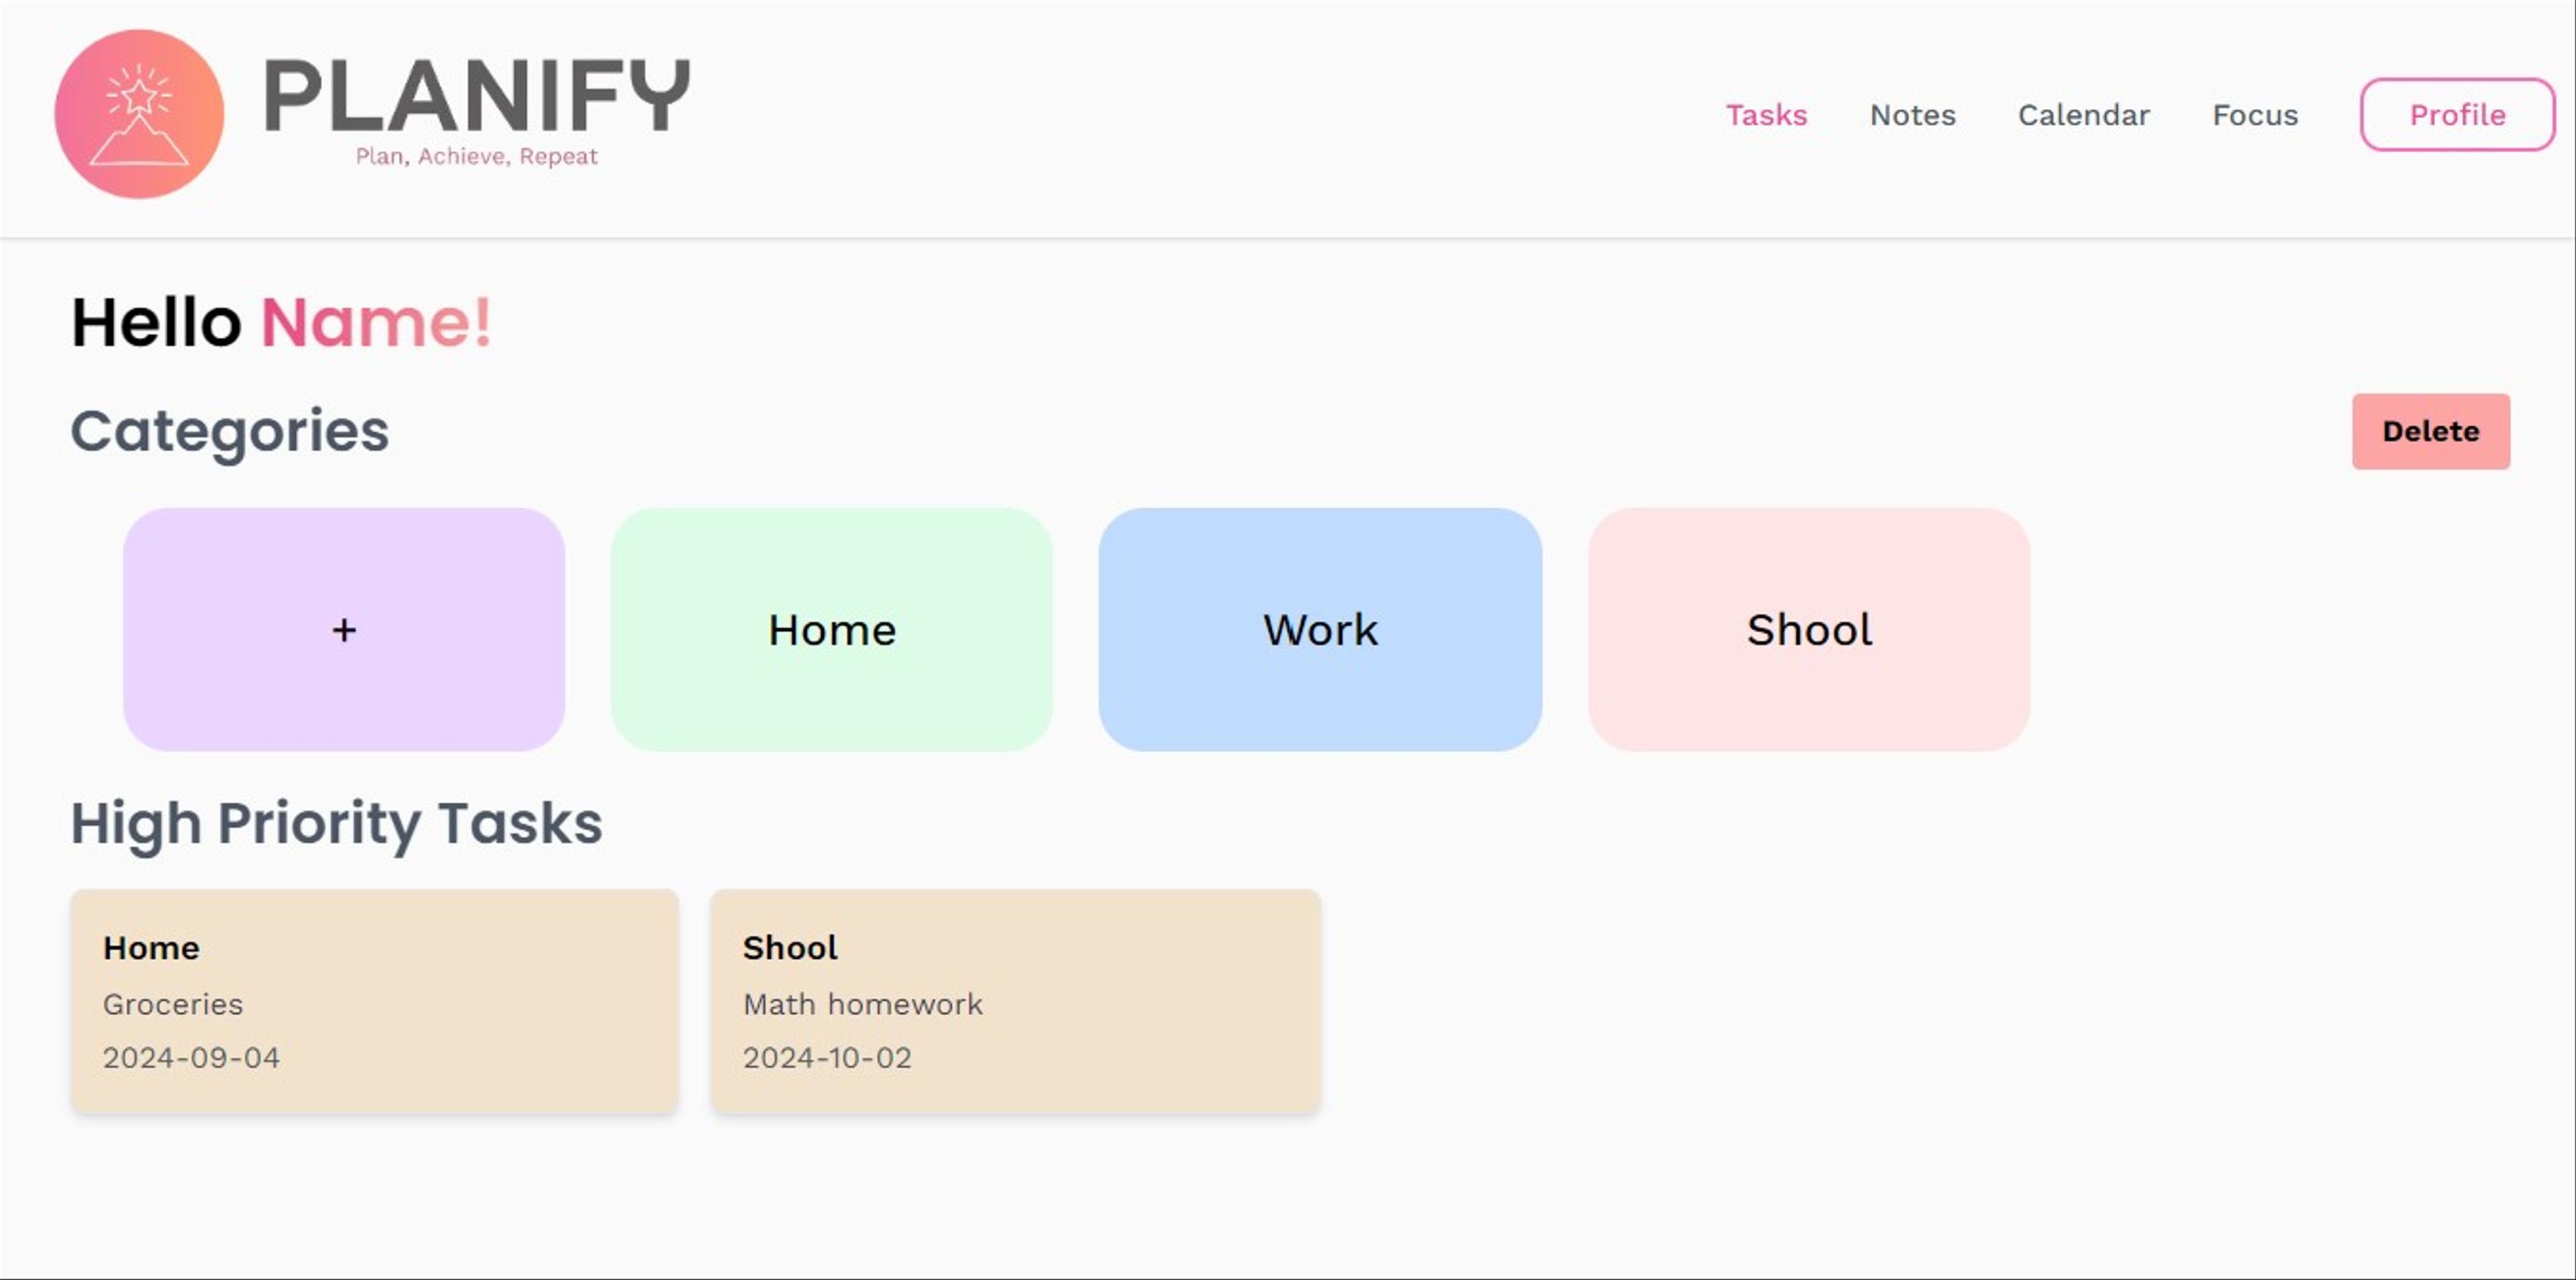Click the Home high priority task card
Viewport: 2576px width, 1280px height.
point(374,1001)
